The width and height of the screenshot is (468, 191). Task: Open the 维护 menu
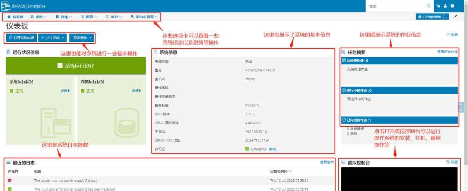pos(114,17)
